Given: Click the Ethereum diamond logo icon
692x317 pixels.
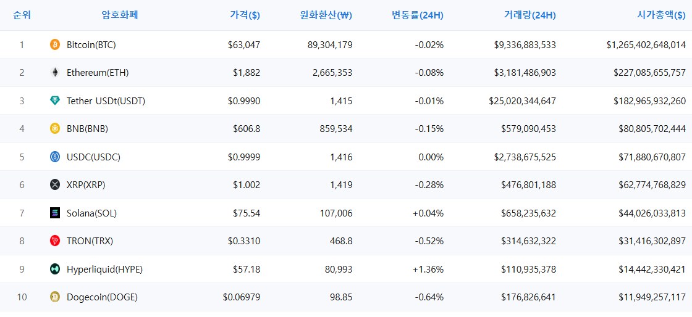Looking at the screenshot, I should [x=55, y=73].
